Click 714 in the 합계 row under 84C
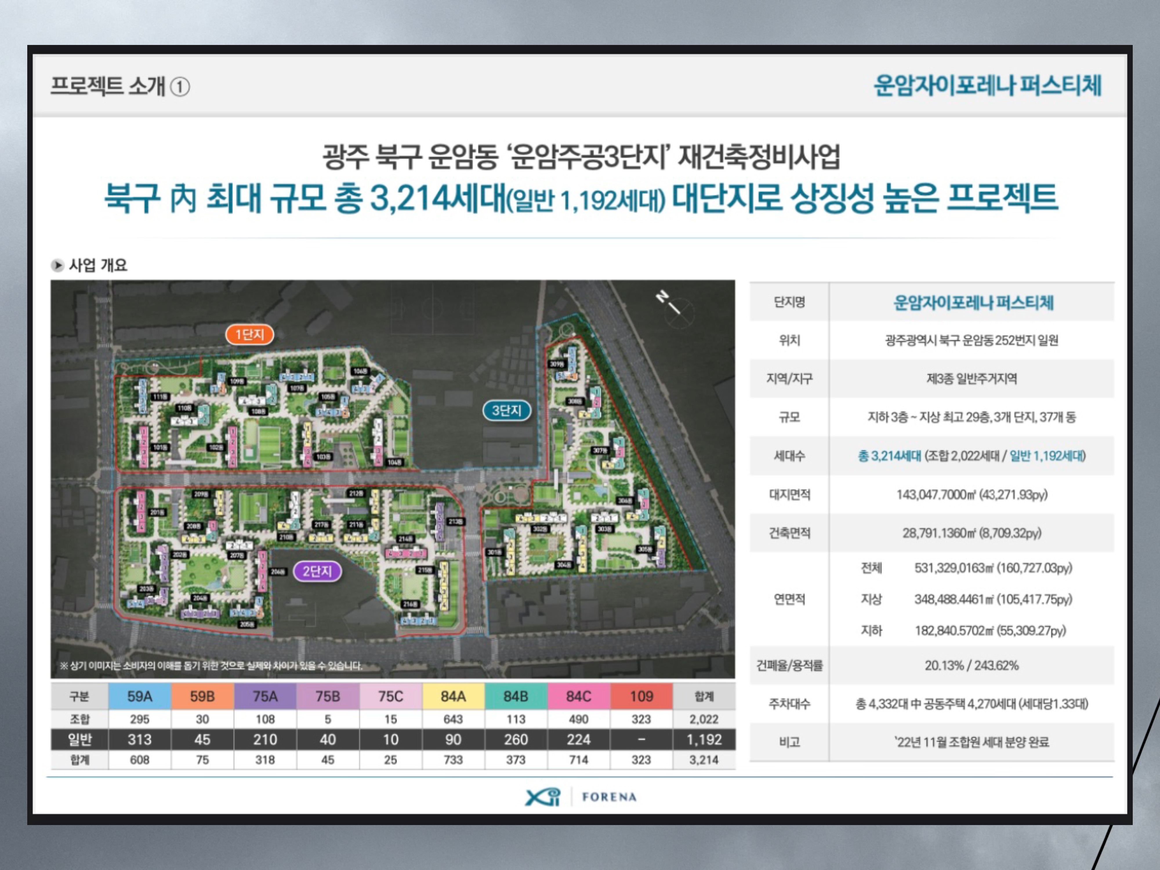 coord(579,760)
